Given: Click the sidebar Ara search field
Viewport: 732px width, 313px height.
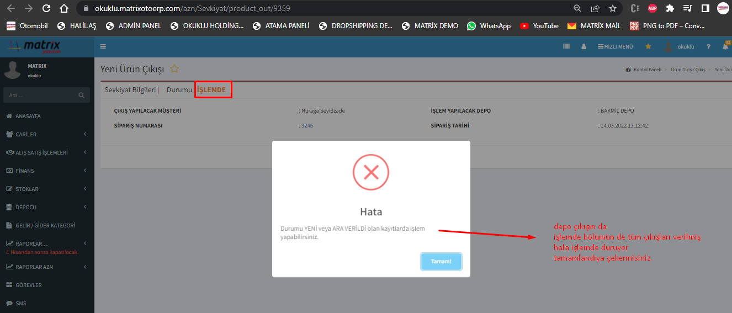Looking at the screenshot, I should pyautogui.click(x=39, y=96).
